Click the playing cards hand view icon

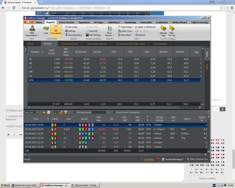(49, 112)
